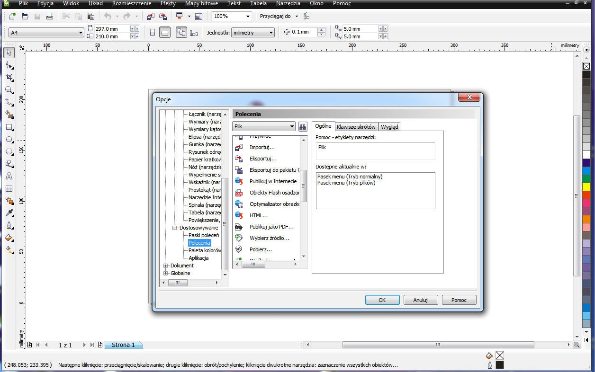Select the Crop tool in the toolbox

pos(9,77)
